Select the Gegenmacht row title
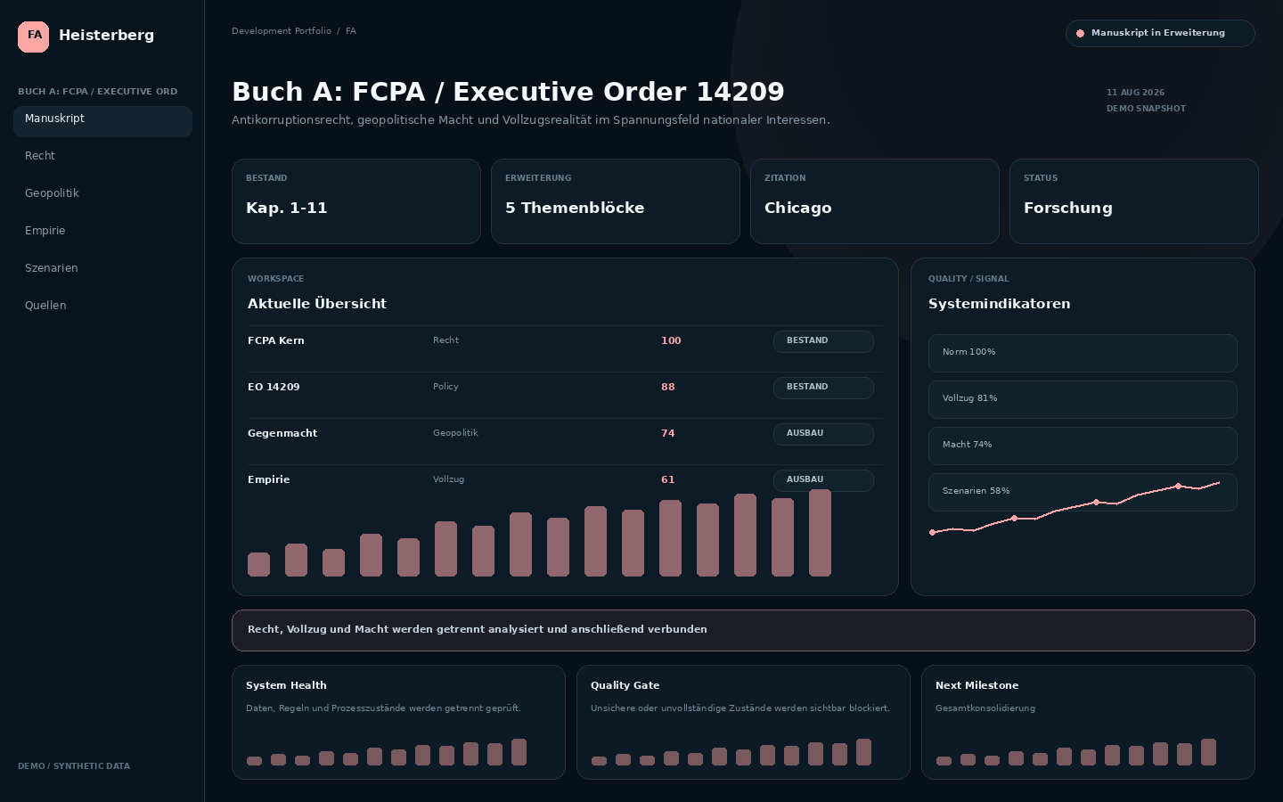This screenshot has width=1283, height=802. [x=282, y=433]
